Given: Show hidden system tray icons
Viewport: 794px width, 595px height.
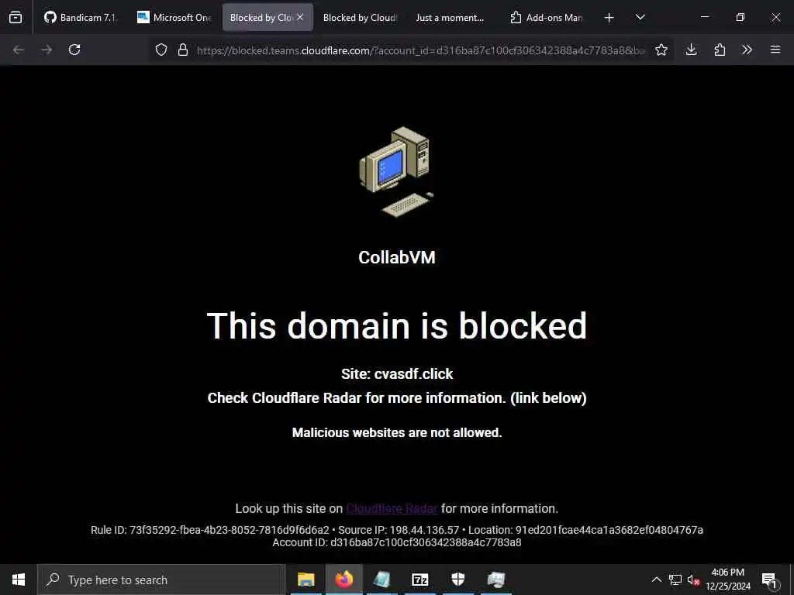Looking at the screenshot, I should coord(656,580).
